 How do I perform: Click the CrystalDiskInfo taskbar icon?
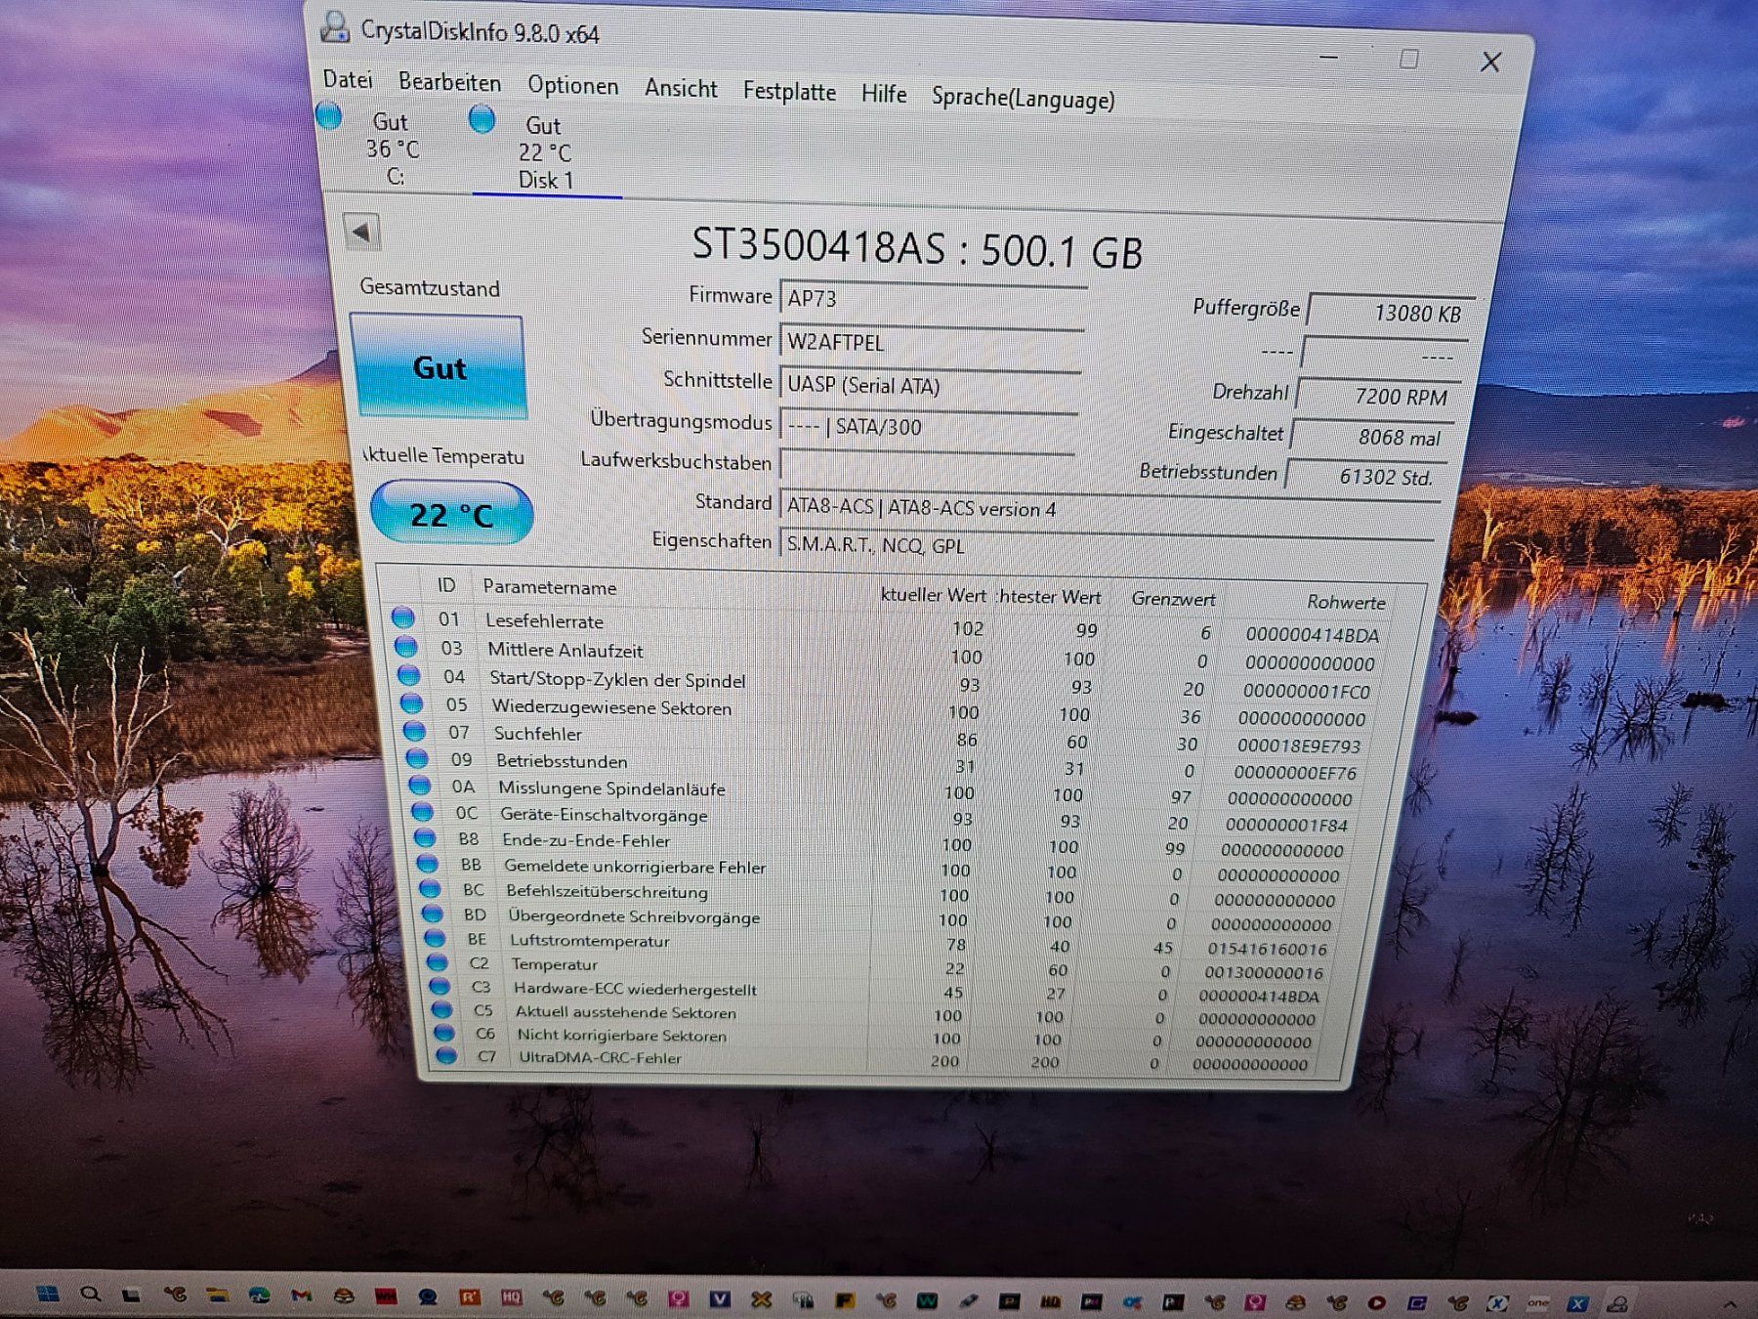pyautogui.click(x=1618, y=1303)
